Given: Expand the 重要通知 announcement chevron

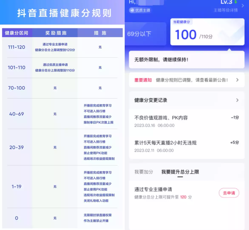Looking at the screenshot, I should pos(237,80).
